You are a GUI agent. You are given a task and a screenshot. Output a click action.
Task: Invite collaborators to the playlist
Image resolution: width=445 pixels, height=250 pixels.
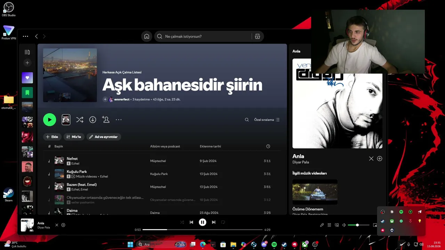coord(106,119)
